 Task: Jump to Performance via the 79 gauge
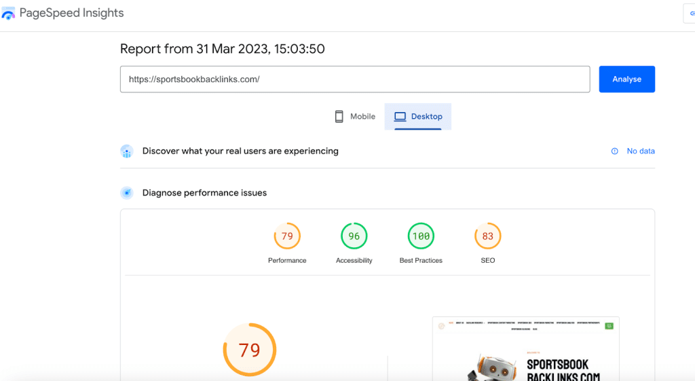pyautogui.click(x=287, y=236)
